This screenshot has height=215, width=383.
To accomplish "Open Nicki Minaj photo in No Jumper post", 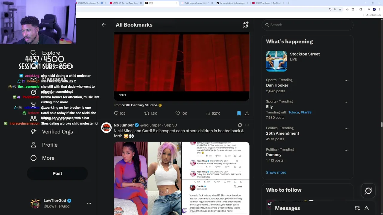I will [147, 178].
